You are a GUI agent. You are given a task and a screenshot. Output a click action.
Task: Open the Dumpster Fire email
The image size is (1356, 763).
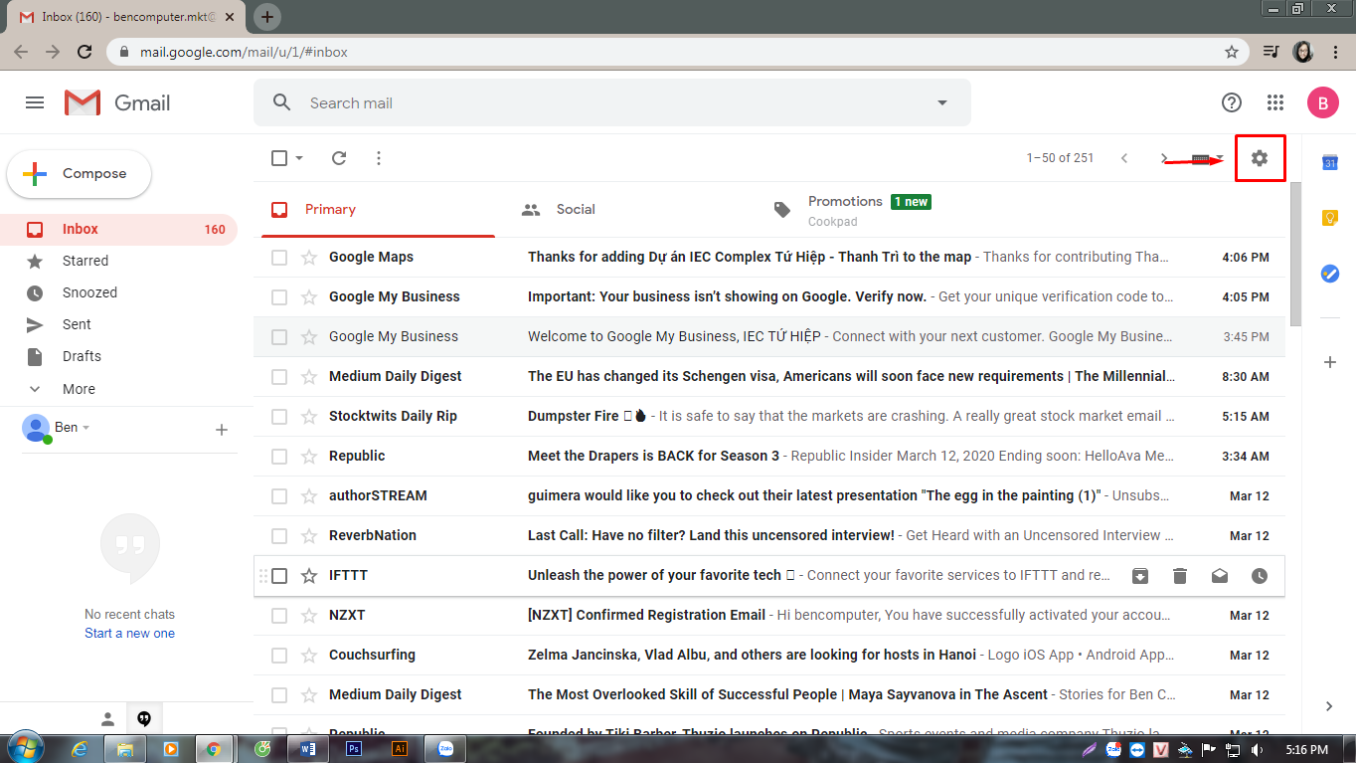768,416
